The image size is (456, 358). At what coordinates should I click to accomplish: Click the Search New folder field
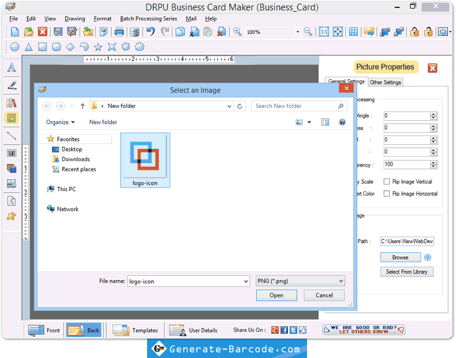(x=299, y=106)
